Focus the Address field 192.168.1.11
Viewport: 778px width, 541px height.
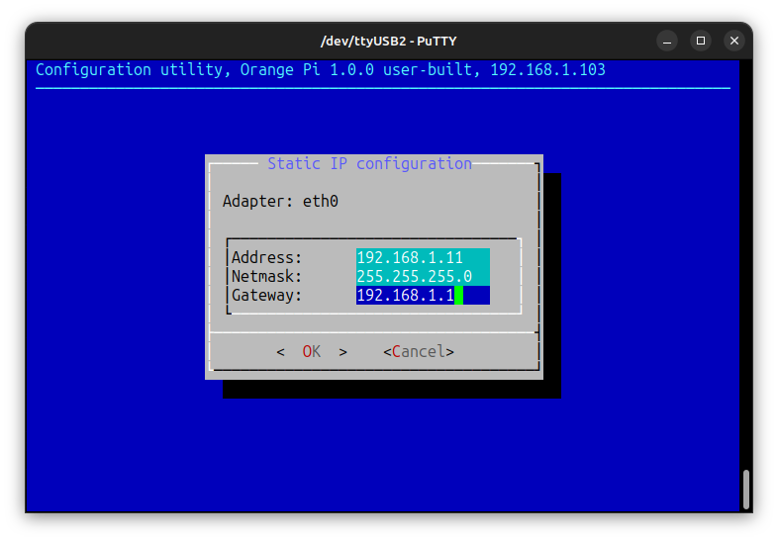[423, 257]
